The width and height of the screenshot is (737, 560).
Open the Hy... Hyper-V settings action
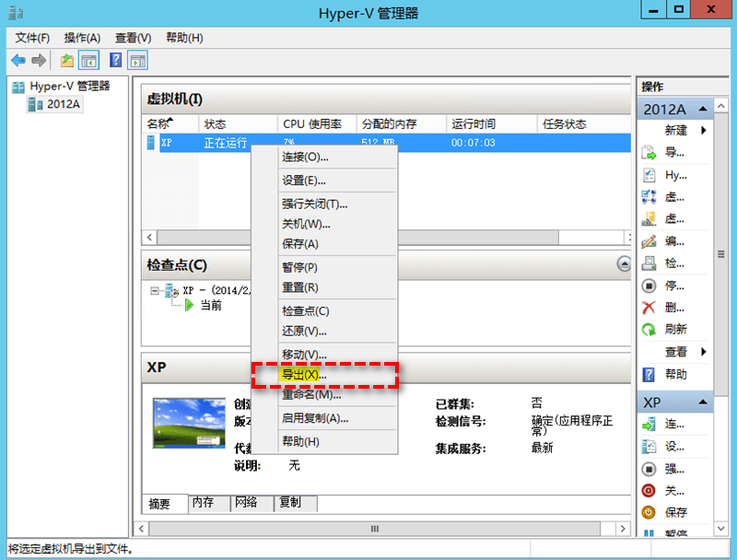pos(674,175)
